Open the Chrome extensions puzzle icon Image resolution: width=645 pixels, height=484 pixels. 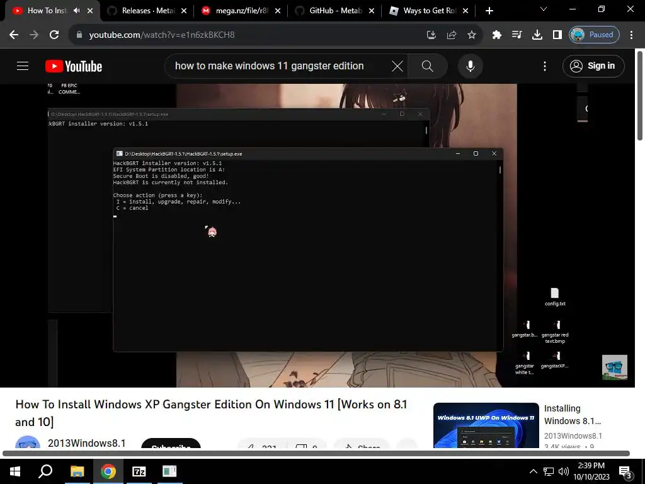[x=496, y=35]
